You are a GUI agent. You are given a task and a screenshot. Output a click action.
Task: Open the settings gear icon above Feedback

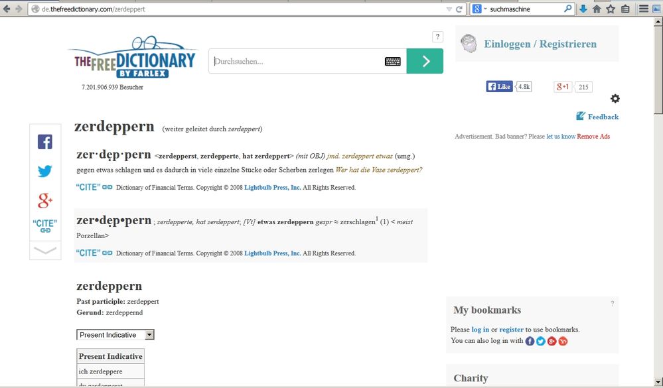pyautogui.click(x=615, y=99)
